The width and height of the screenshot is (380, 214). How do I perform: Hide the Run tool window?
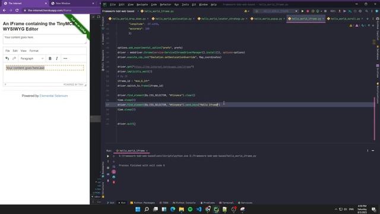[373, 150]
